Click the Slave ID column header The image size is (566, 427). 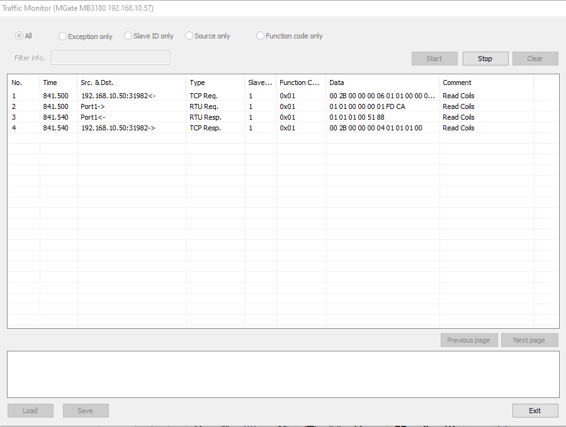261,83
